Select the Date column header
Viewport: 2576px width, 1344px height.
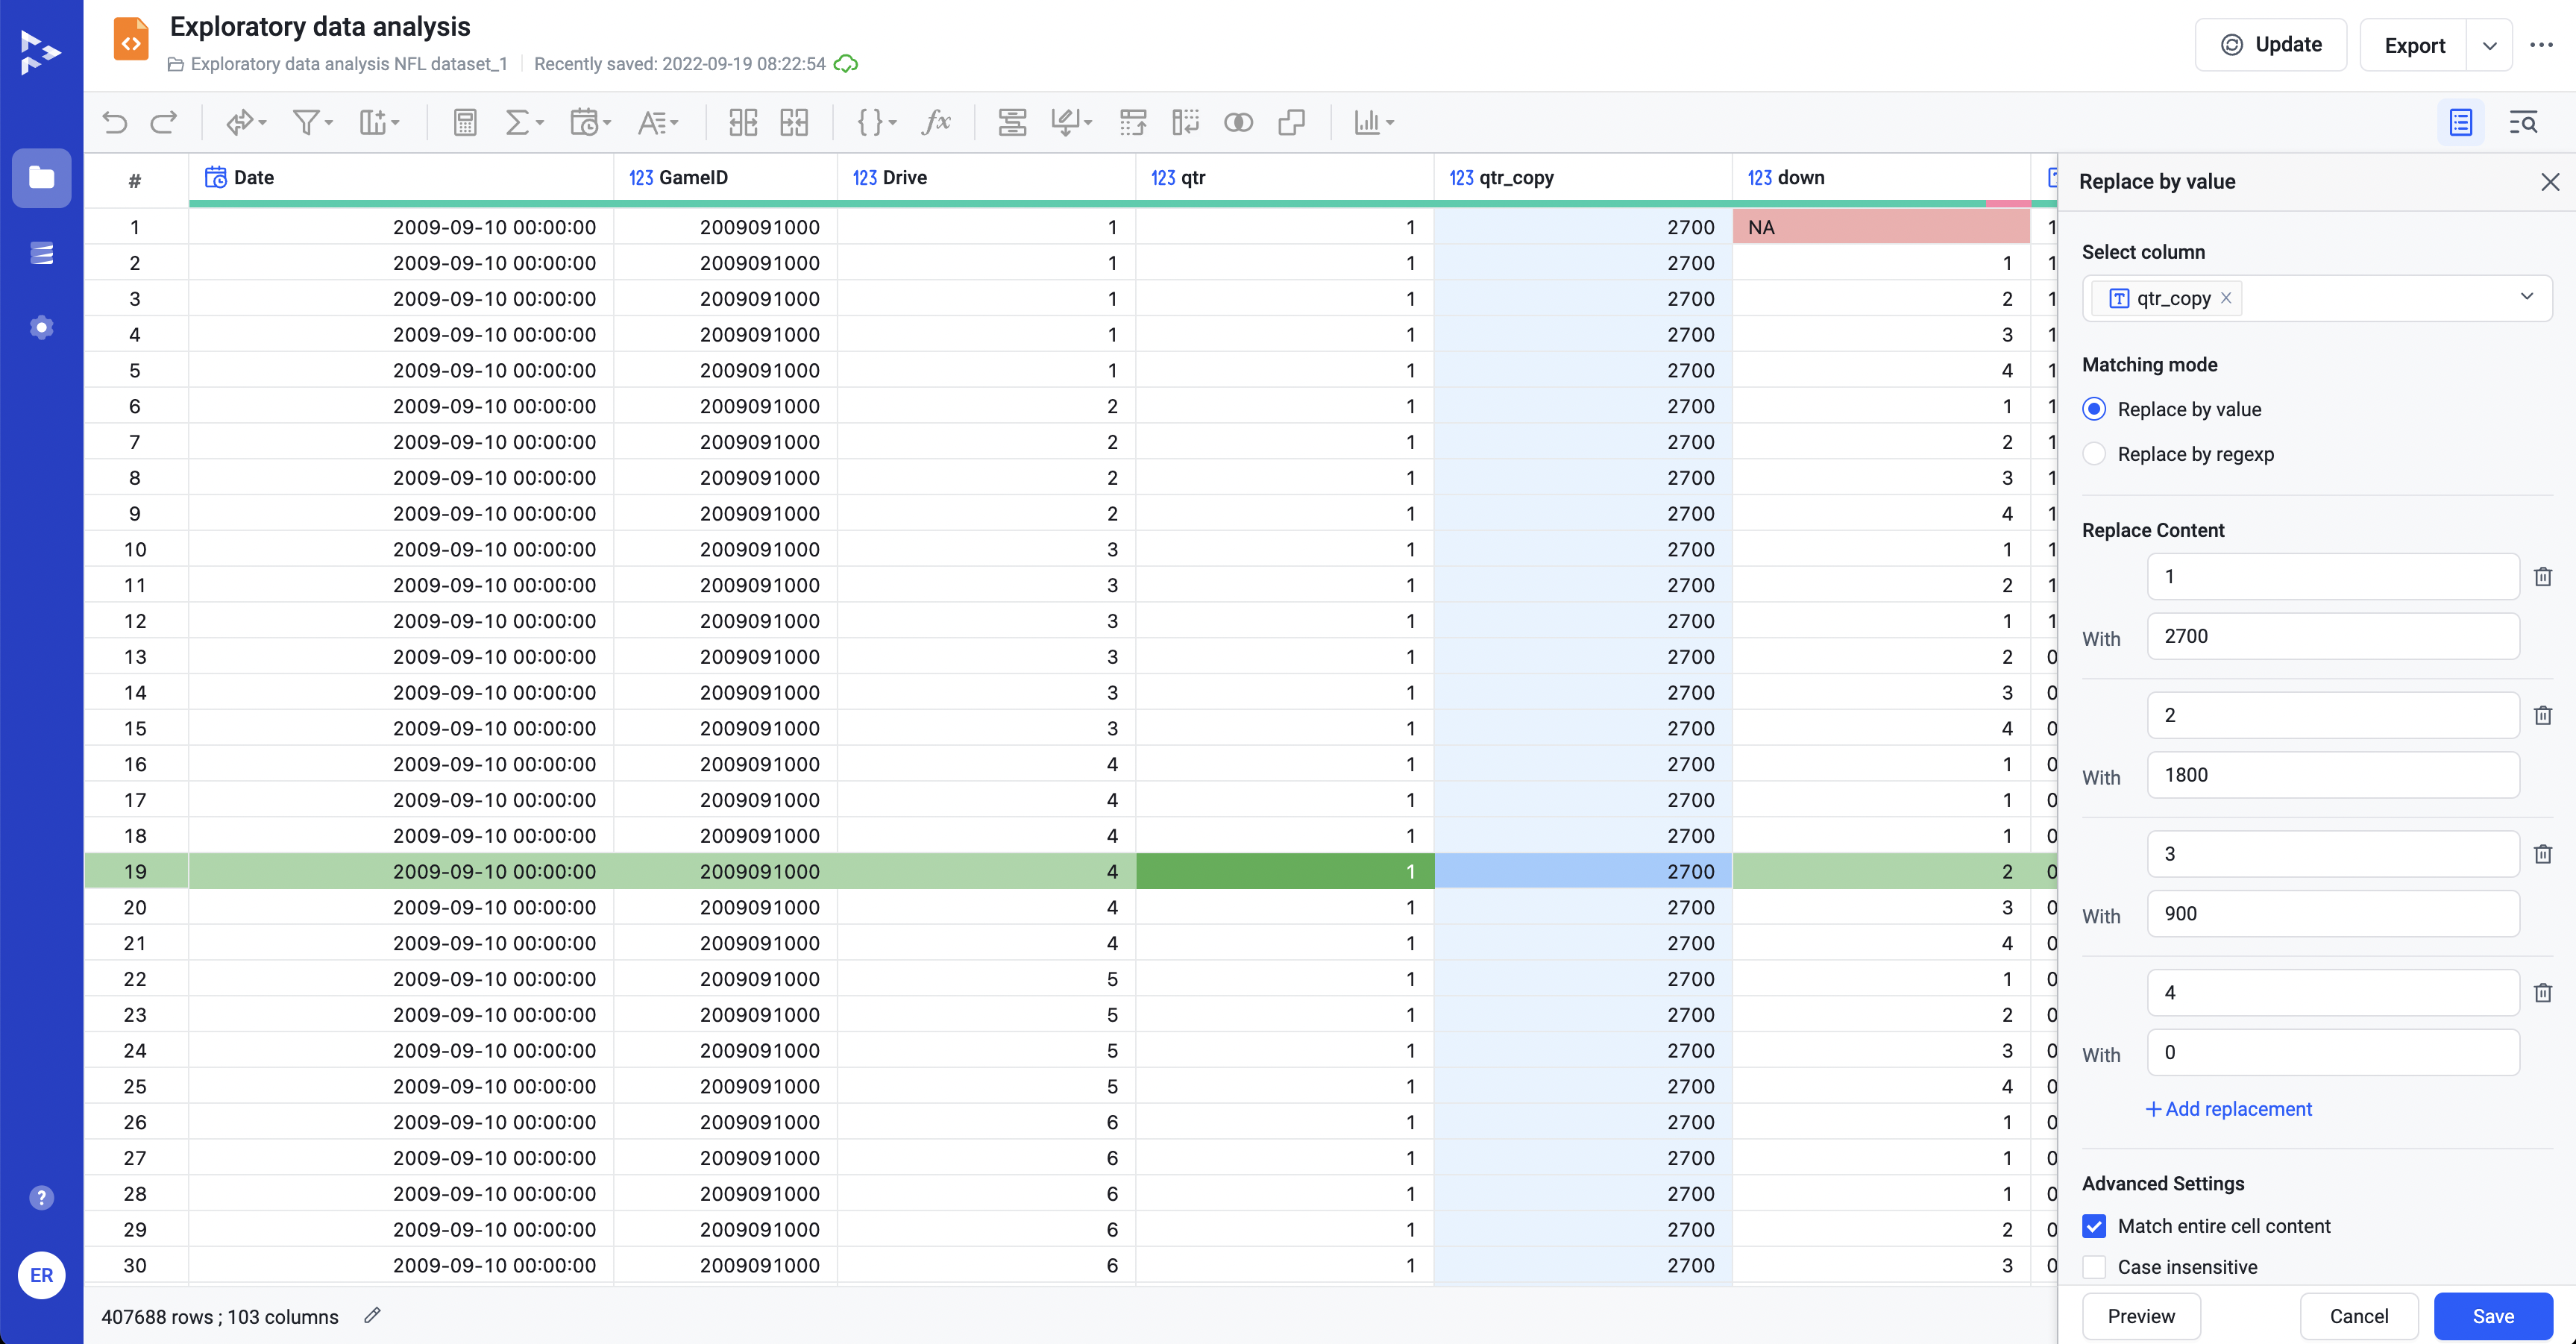click(x=400, y=178)
